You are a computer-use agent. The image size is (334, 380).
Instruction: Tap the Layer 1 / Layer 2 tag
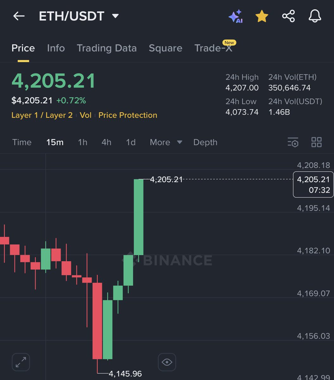coord(42,115)
